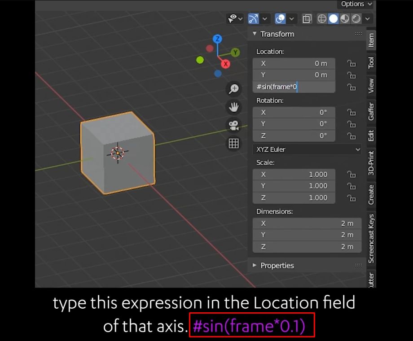Viewport: 413px width, 341px height.
Task: Select Wireframe viewport shading
Action: [x=322, y=19]
